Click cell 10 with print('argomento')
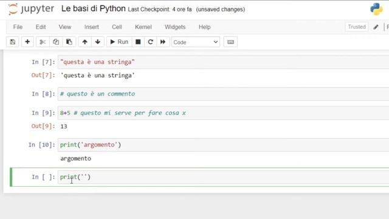This screenshot has width=389, height=219. 223,145
